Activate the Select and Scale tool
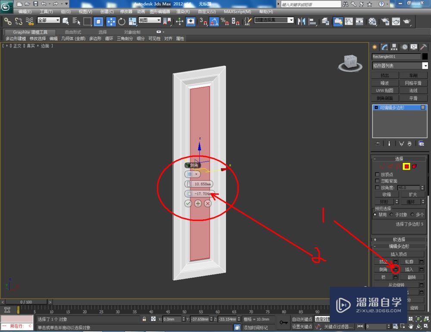 (x=132, y=21)
